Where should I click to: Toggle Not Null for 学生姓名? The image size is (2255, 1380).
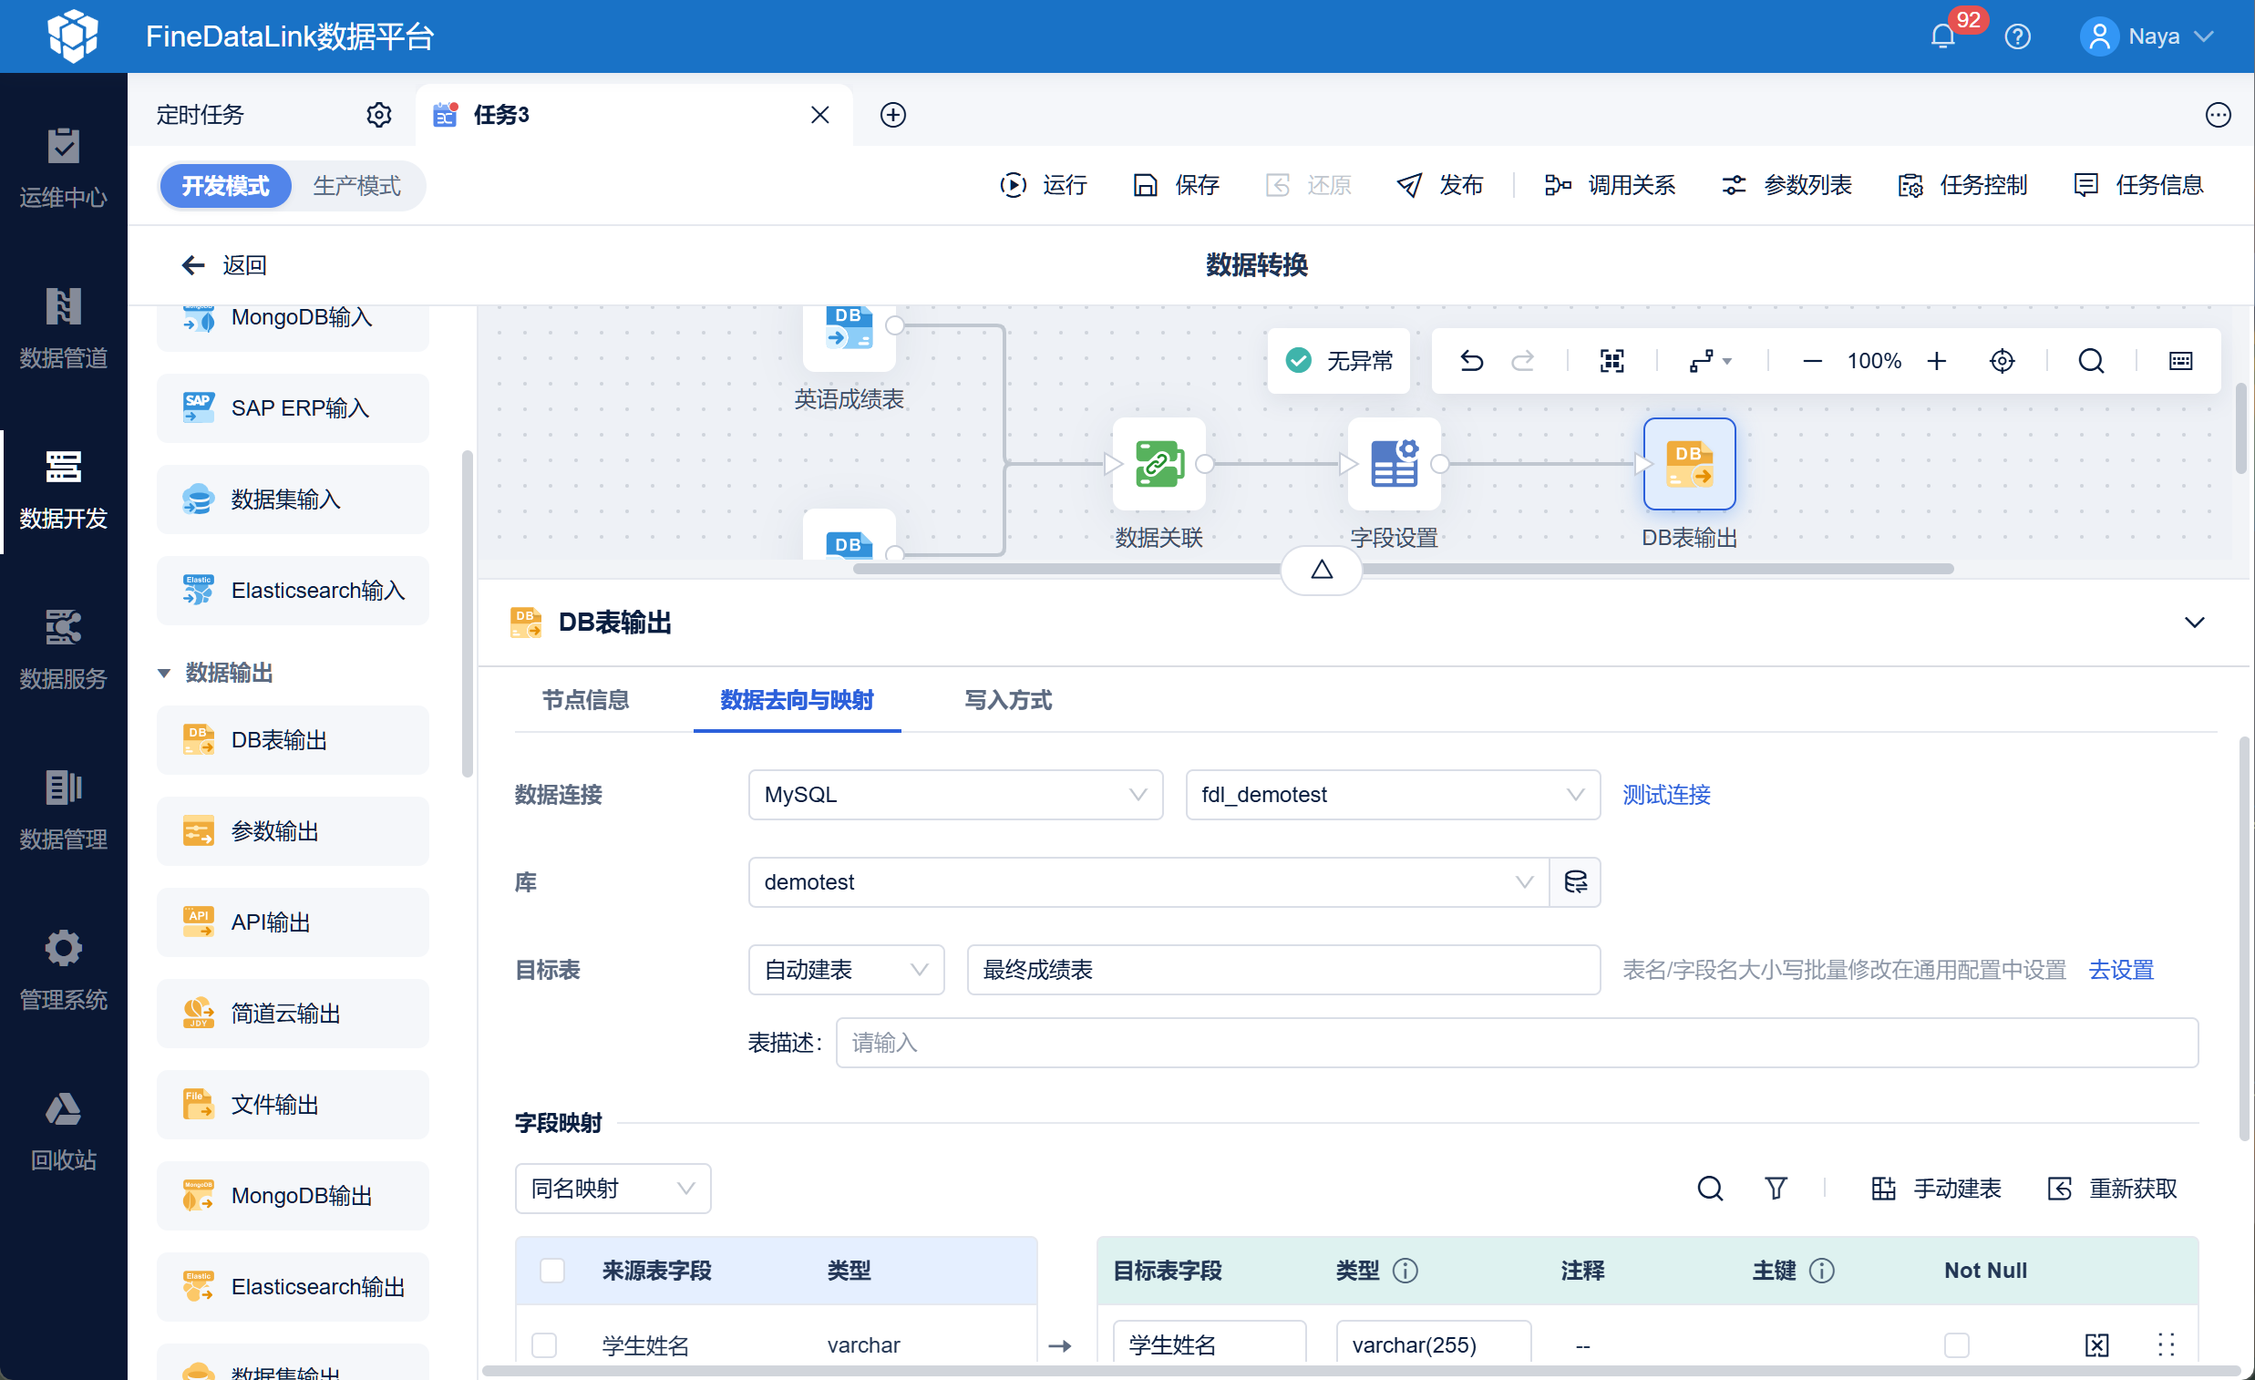1956,1344
